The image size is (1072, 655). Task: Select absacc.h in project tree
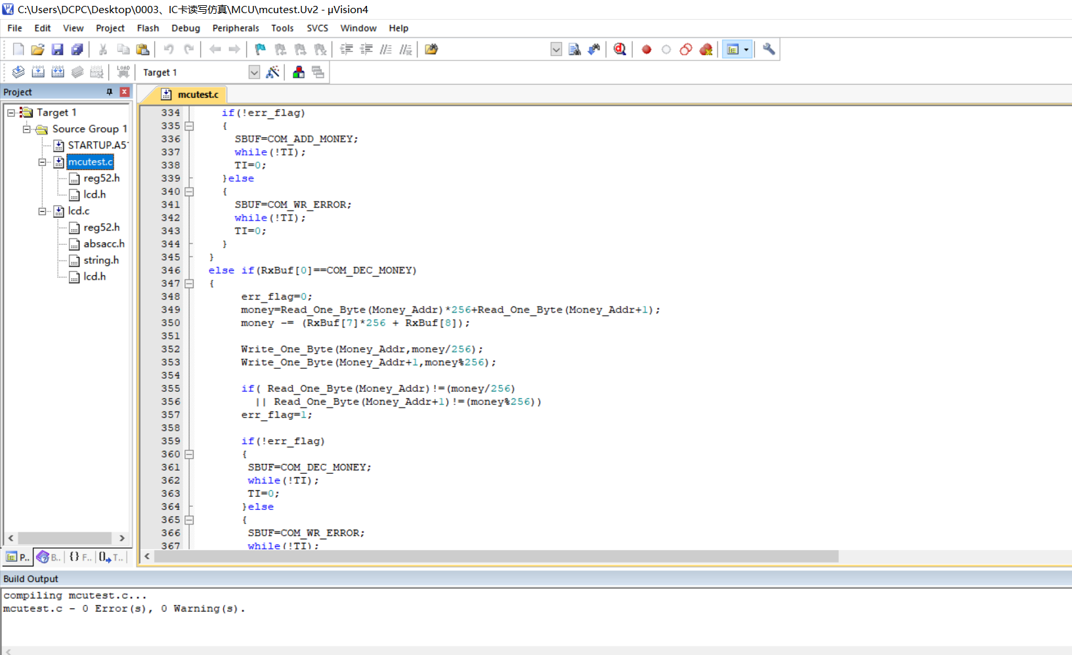(x=104, y=243)
